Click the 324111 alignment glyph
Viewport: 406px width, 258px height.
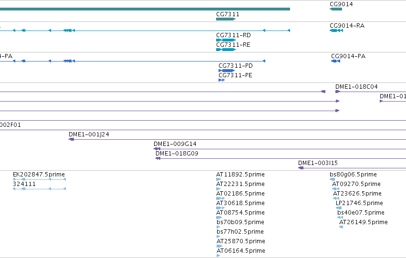(x=39, y=189)
